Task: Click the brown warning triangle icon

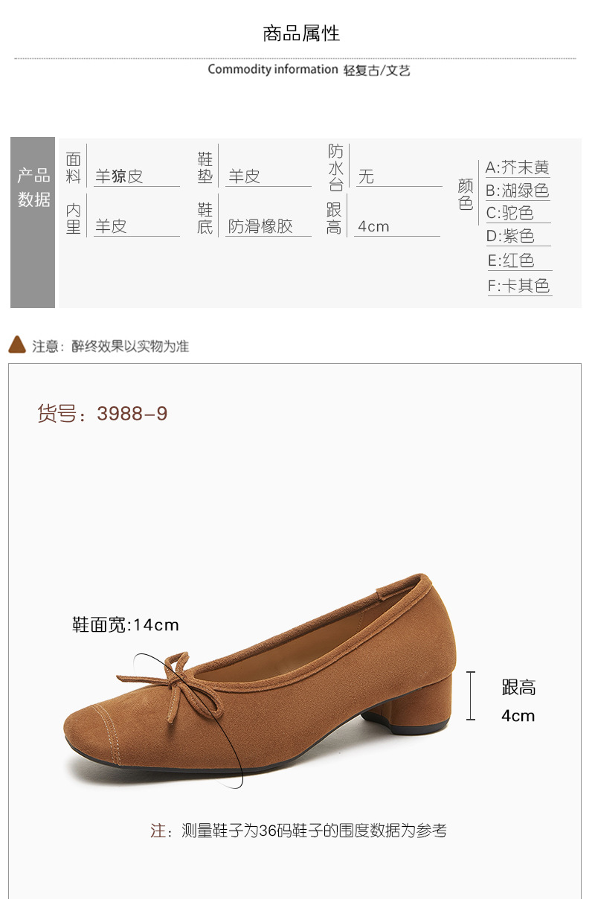Action: click(17, 345)
